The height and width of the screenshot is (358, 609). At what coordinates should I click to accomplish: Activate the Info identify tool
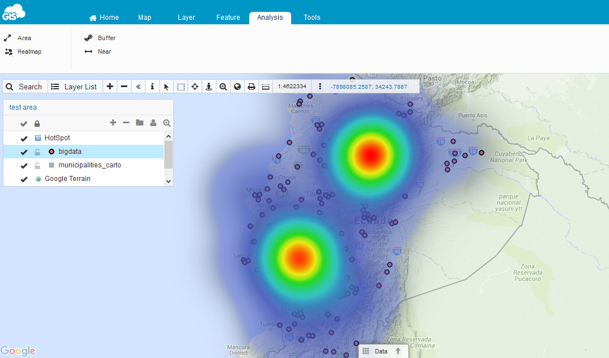152,87
